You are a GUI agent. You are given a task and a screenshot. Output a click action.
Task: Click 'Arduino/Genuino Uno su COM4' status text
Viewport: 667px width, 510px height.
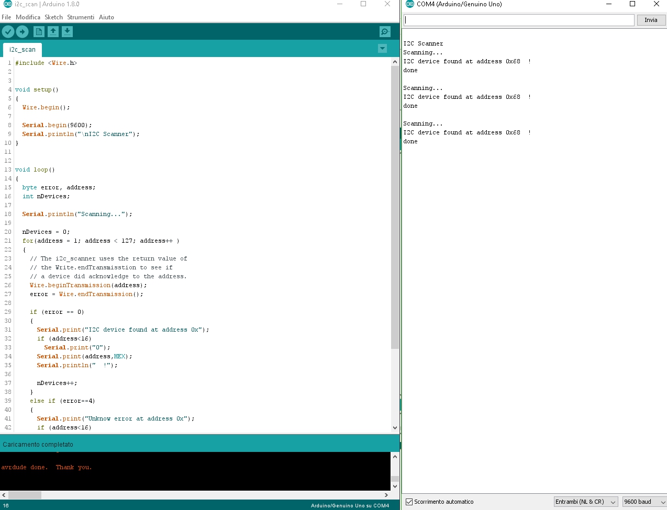click(x=350, y=506)
